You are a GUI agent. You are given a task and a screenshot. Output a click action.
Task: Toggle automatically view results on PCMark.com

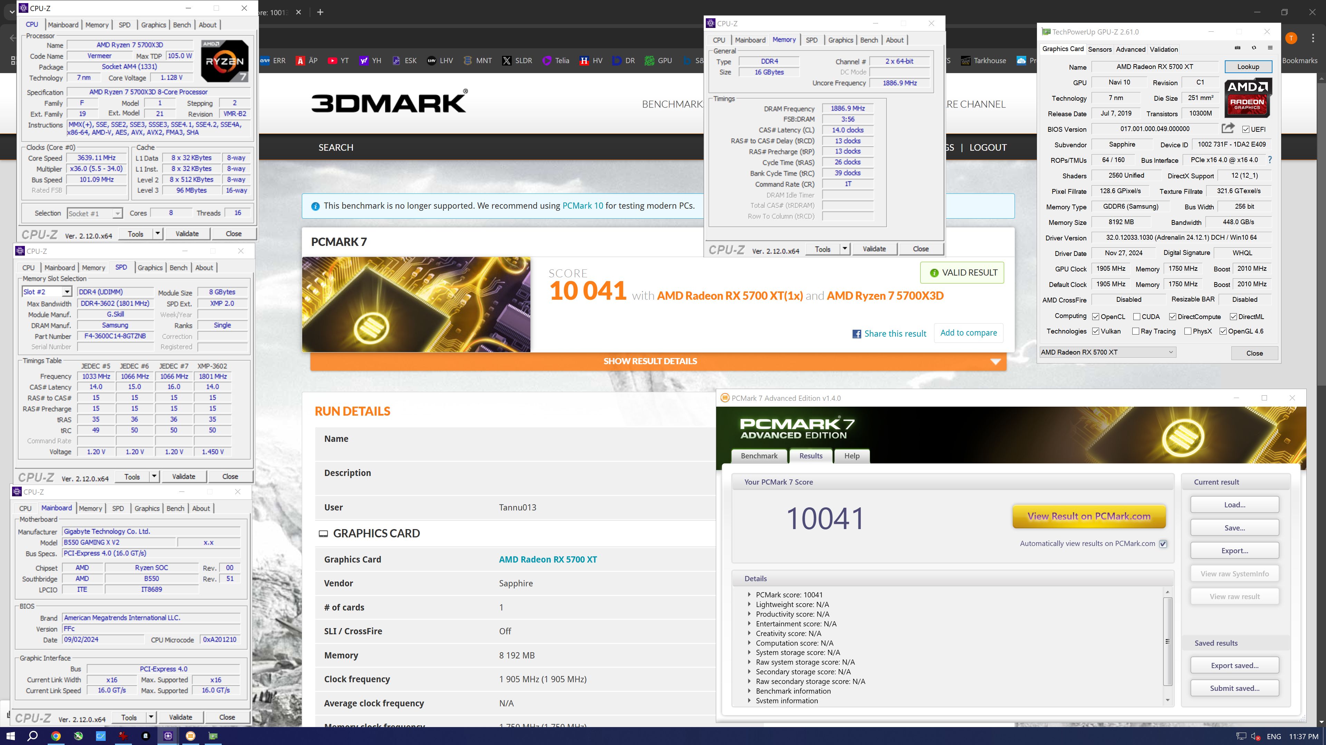(x=1163, y=544)
